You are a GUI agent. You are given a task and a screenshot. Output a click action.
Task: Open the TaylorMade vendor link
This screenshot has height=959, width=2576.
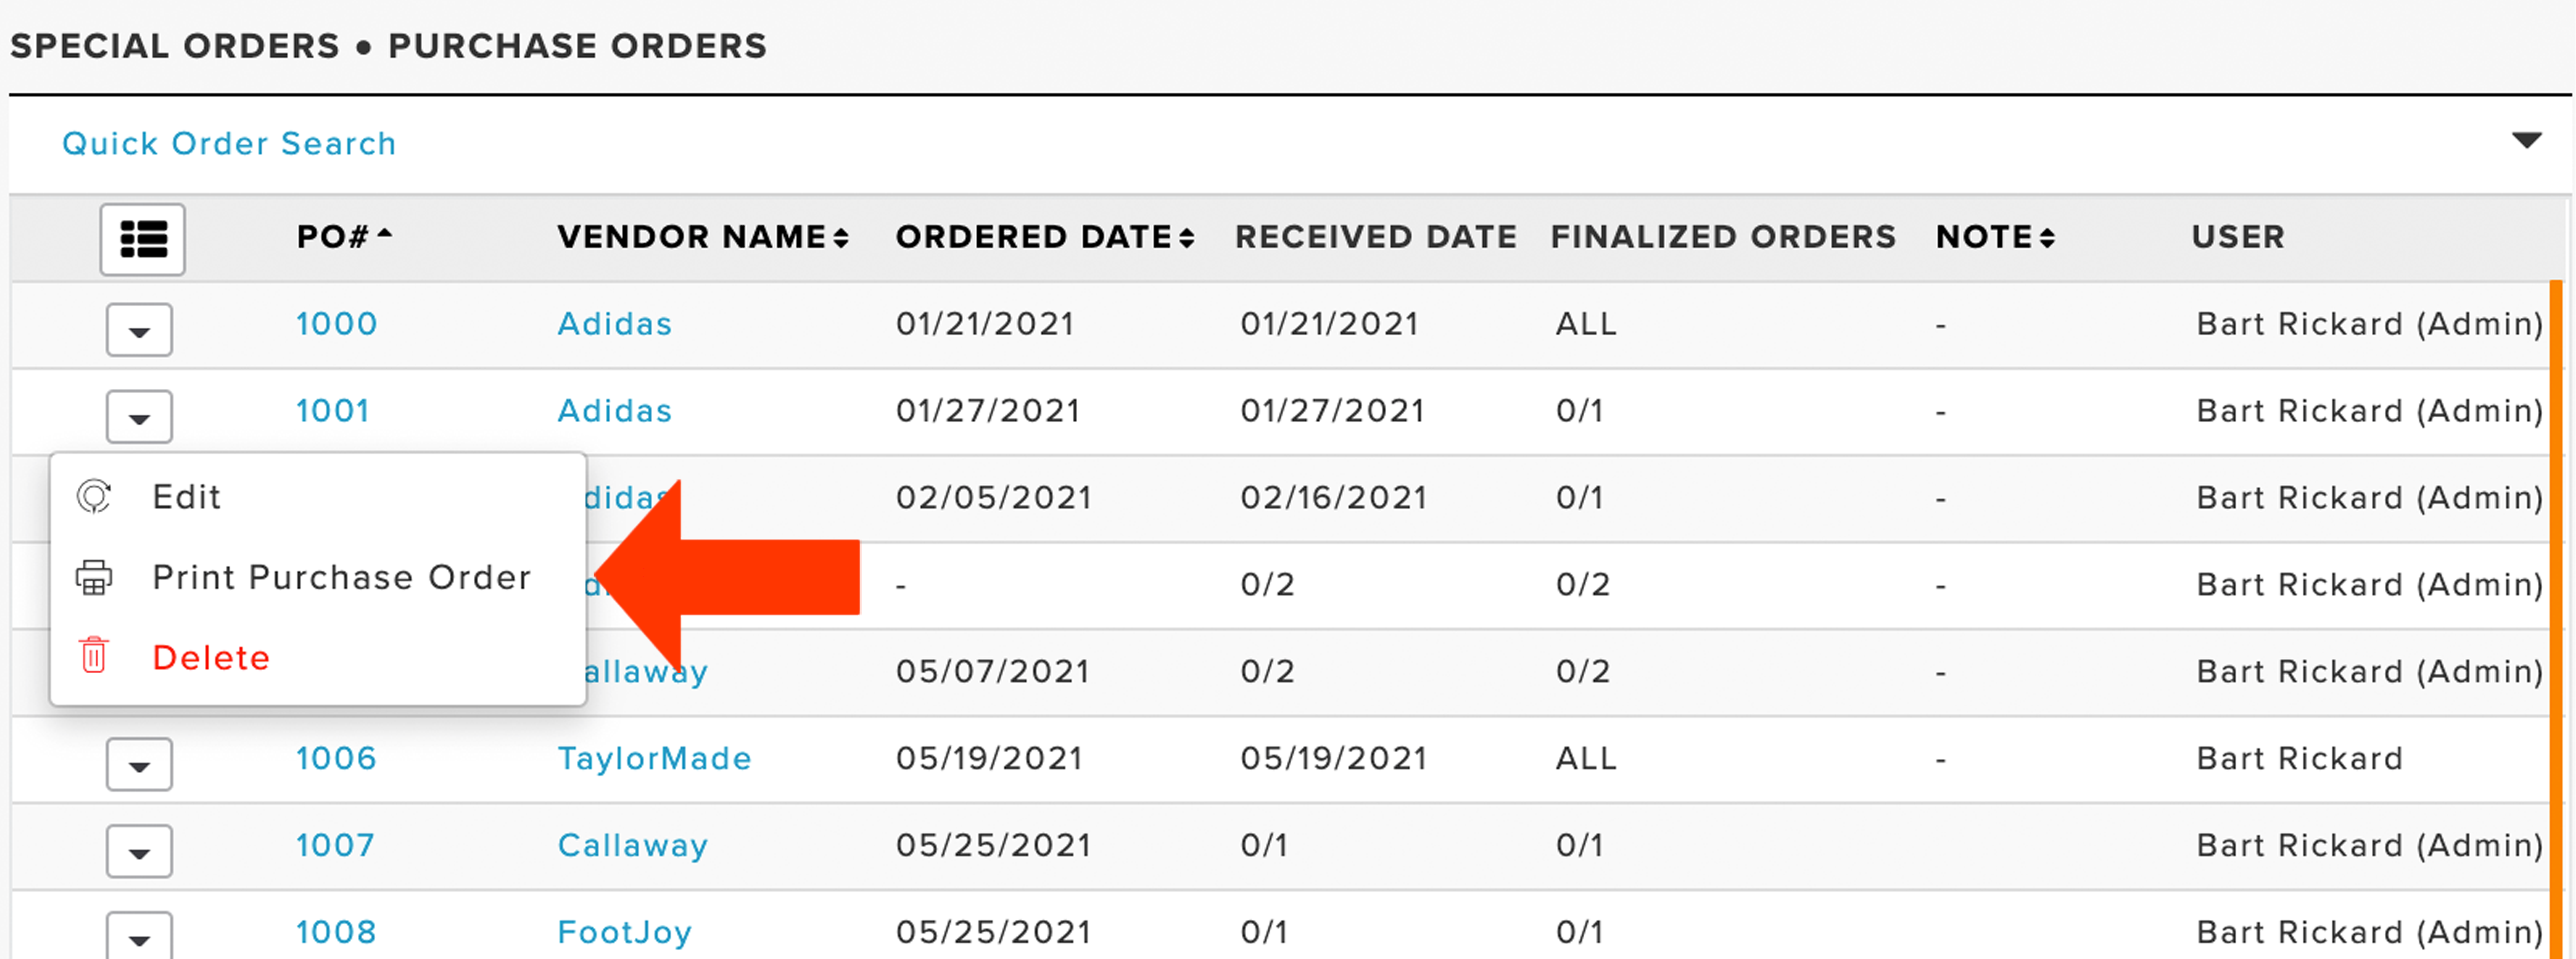(654, 759)
